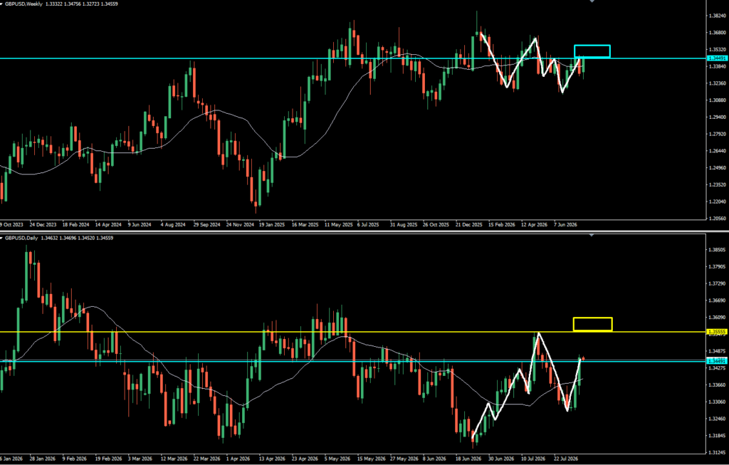Click the yellow 1.35555 price label
This screenshot has width=729, height=465.
[717, 332]
